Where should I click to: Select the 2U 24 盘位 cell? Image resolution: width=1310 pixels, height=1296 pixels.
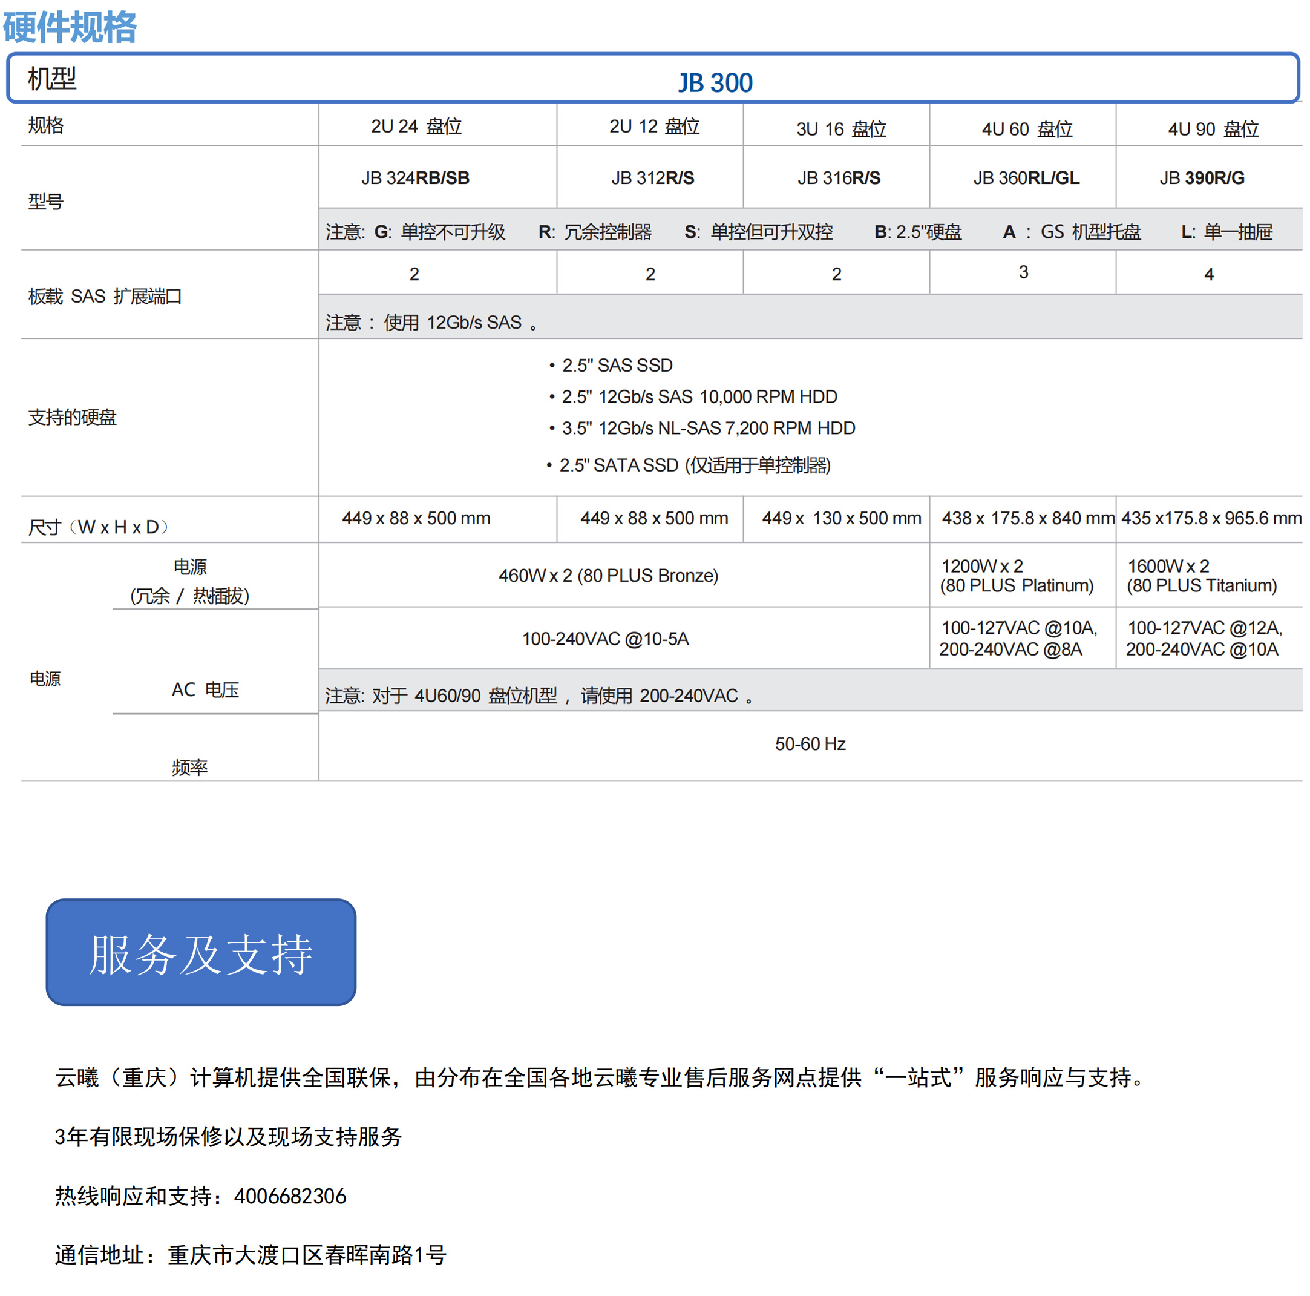tap(416, 126)
